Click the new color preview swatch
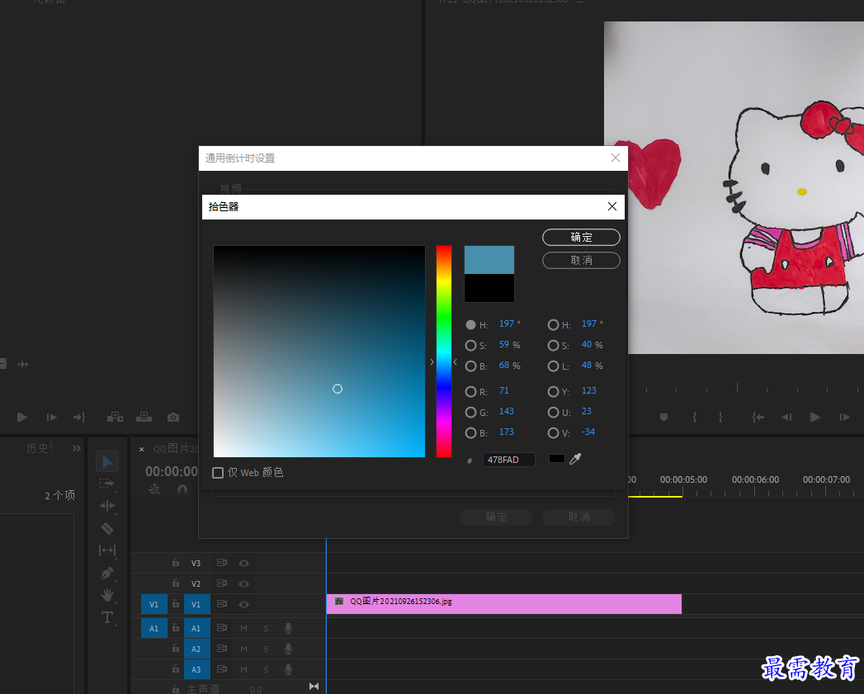The image size is (864, 694). [x=489, y=260]
